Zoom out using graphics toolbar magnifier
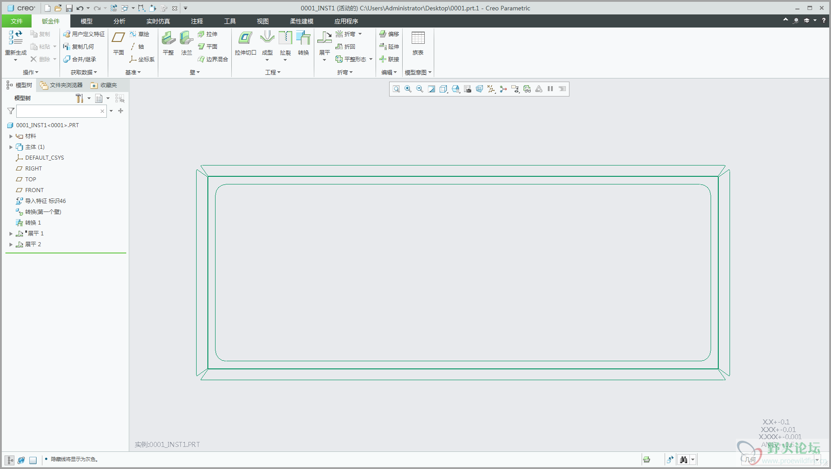This screenshot has height=469, width=831. click(x=420, y=89)
